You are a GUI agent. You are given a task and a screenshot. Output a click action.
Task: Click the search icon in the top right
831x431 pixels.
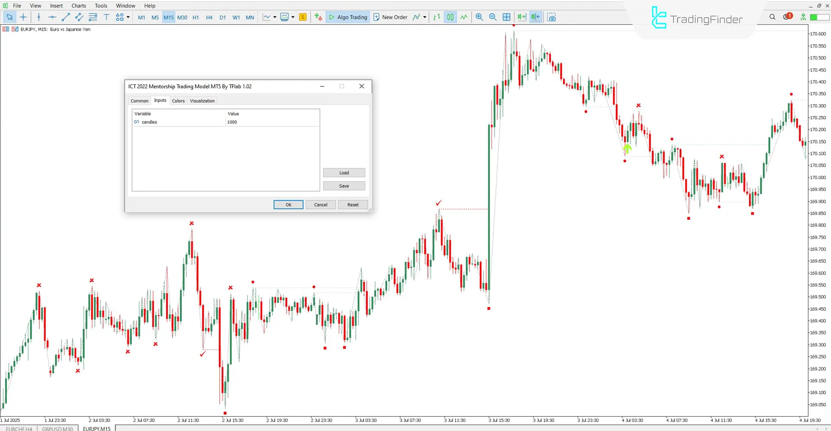772,17
